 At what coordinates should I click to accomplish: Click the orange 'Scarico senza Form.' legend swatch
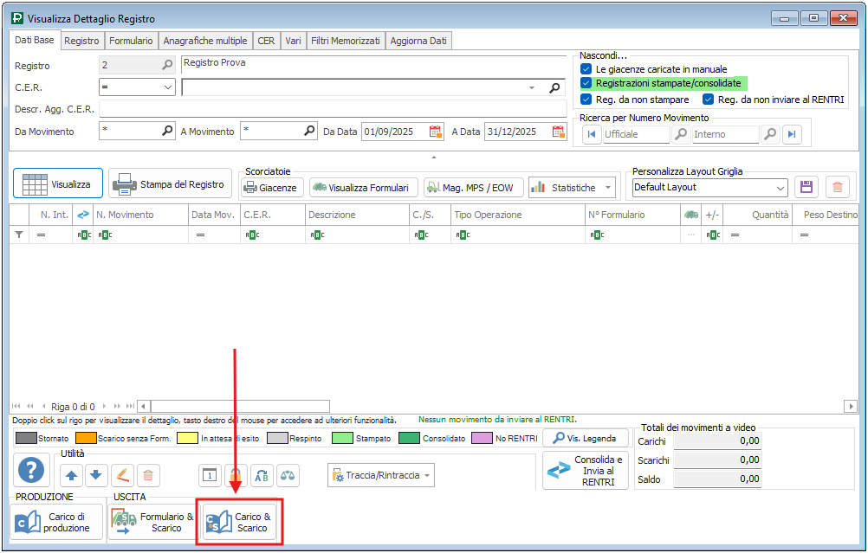point(85,438)
